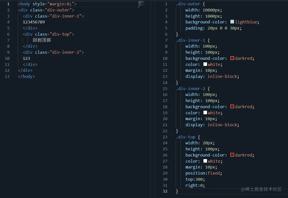Click the div class="div-inner-2" opening tag

tap(53, 52)
